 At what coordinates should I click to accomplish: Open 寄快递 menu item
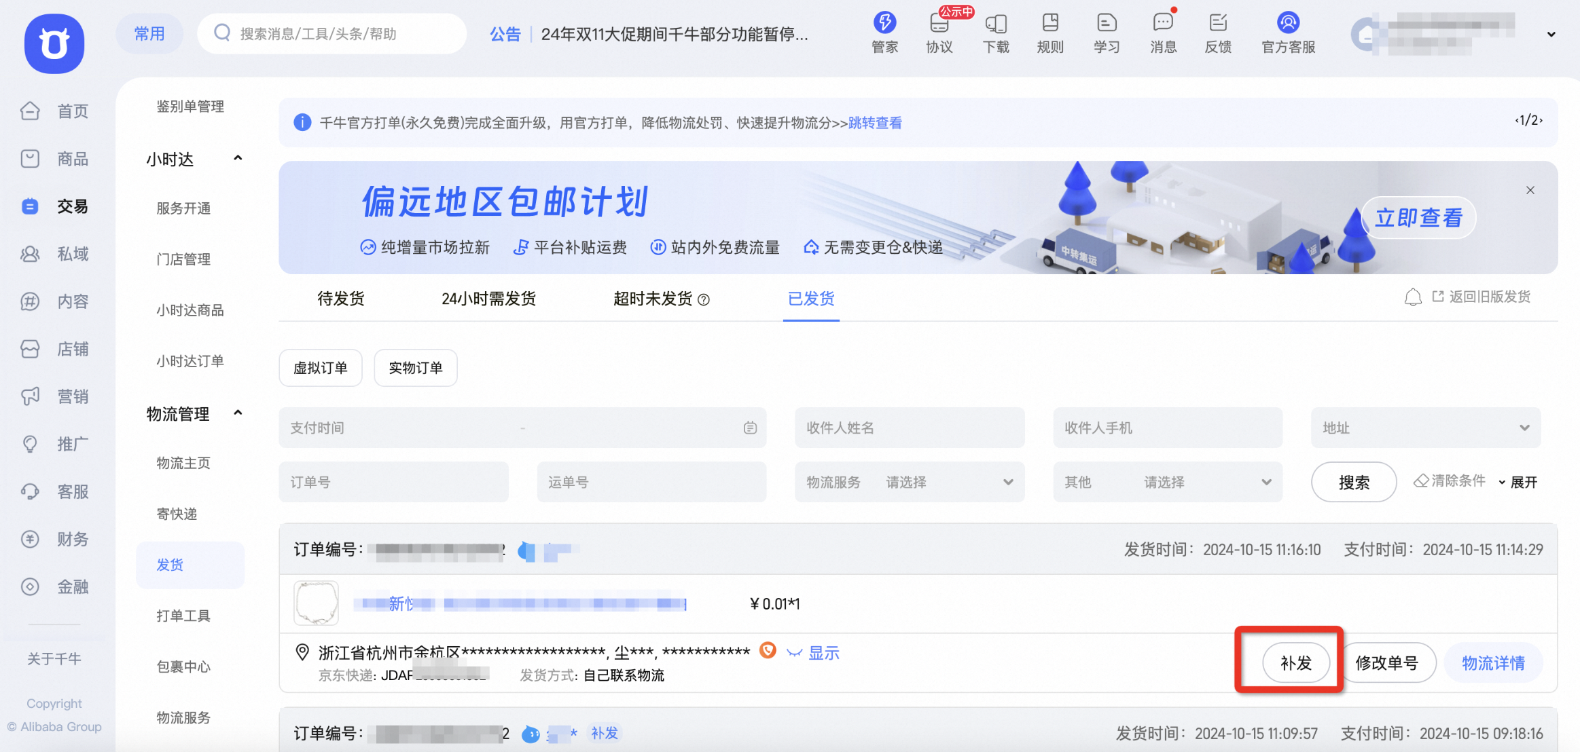coord(177,514)
